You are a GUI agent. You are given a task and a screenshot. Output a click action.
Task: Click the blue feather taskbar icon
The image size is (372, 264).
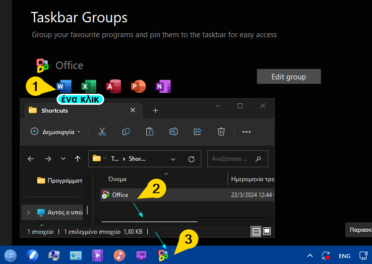pos(32,256)
